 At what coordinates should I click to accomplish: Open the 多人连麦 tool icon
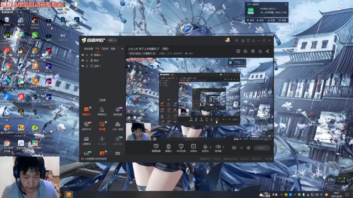(102, 141)
